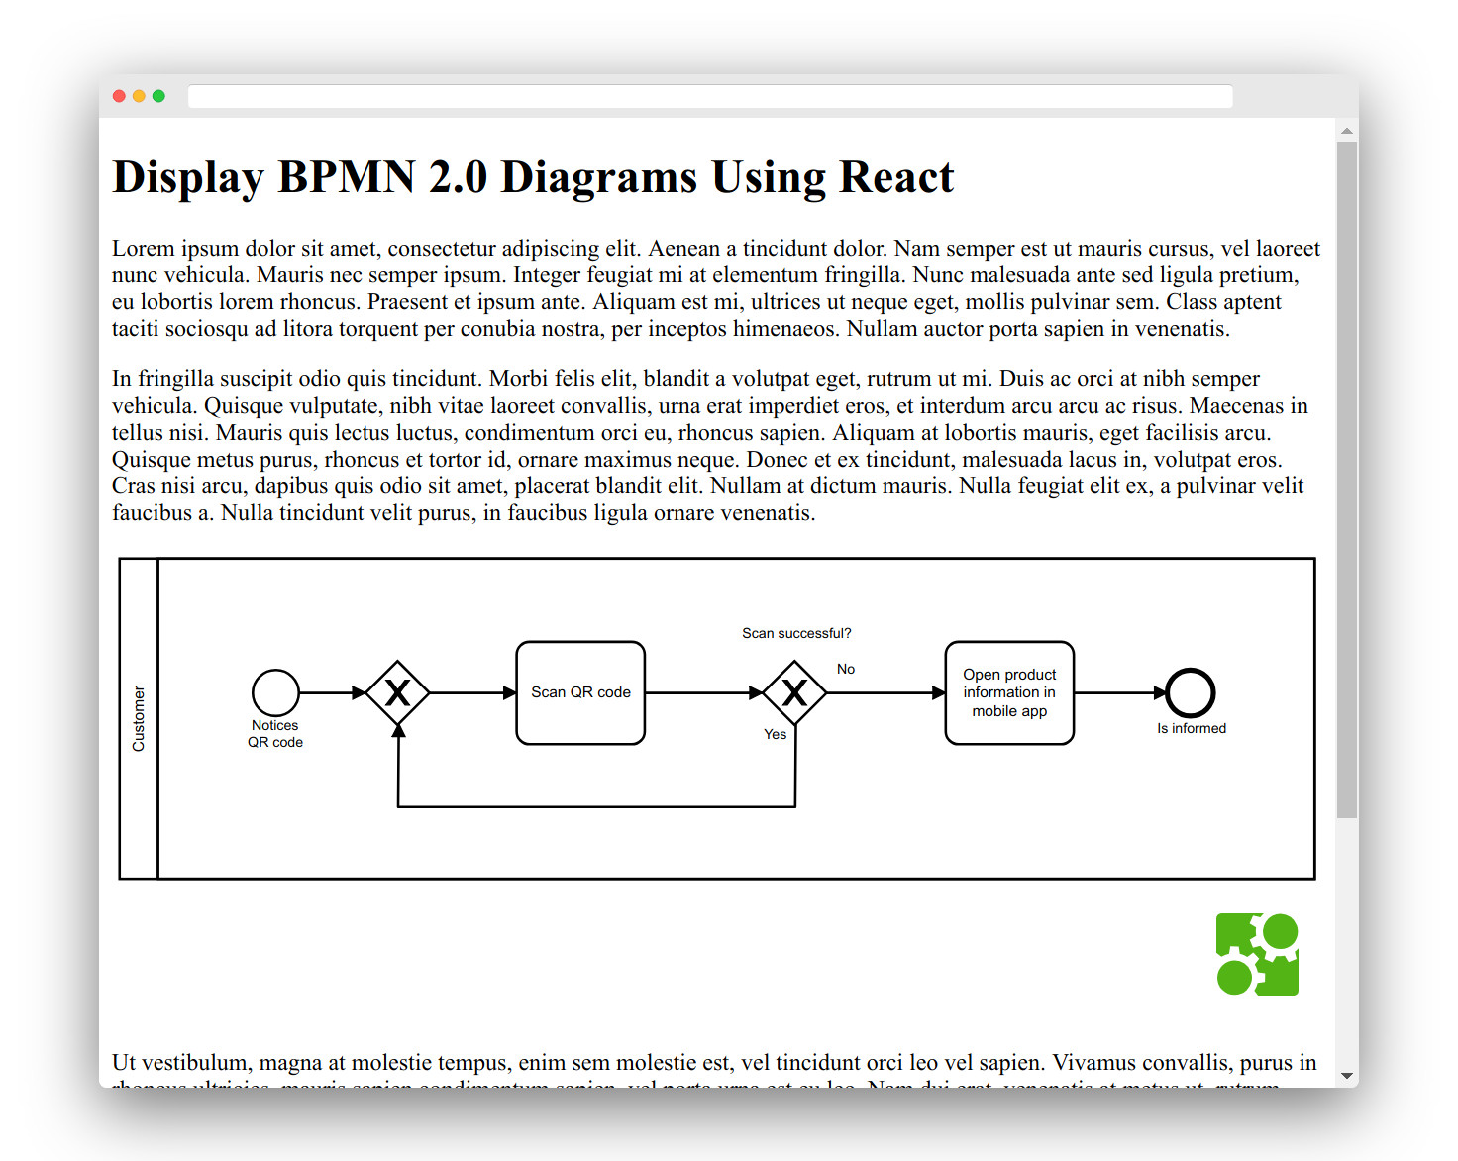Image resolution: width=1458 pixels, height=1161 pixels.
Task: Click the 'Scan successful?' gateway label
Action: click(796, 633)
